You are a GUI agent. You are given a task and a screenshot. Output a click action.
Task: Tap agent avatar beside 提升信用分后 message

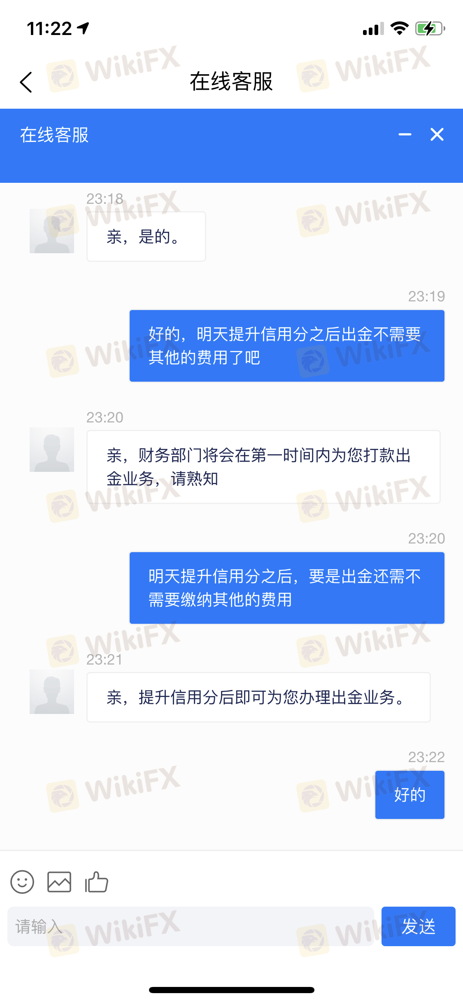(x=52, y=692)
